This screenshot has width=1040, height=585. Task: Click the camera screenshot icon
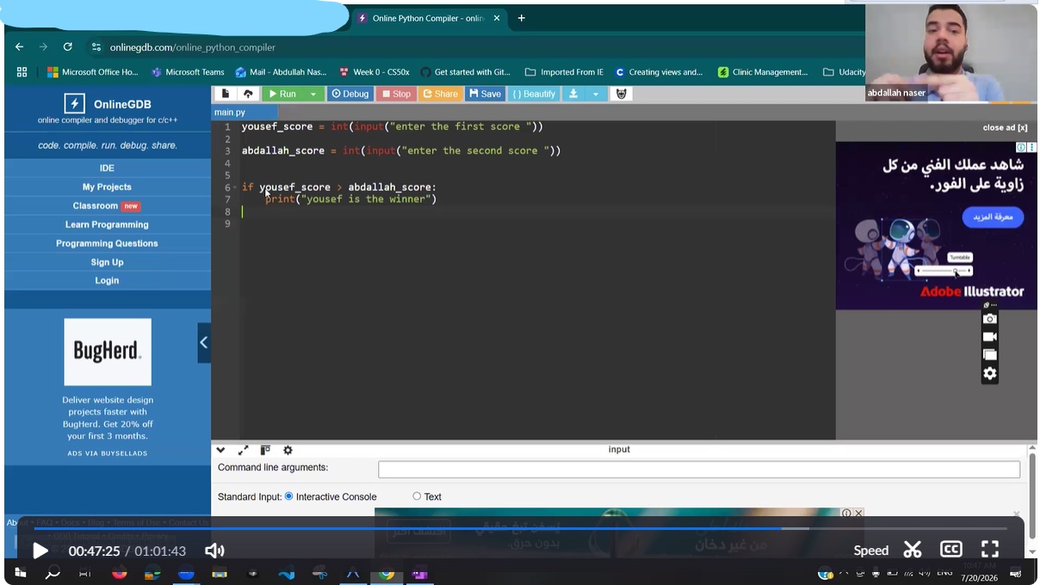[x=990, y=318]
